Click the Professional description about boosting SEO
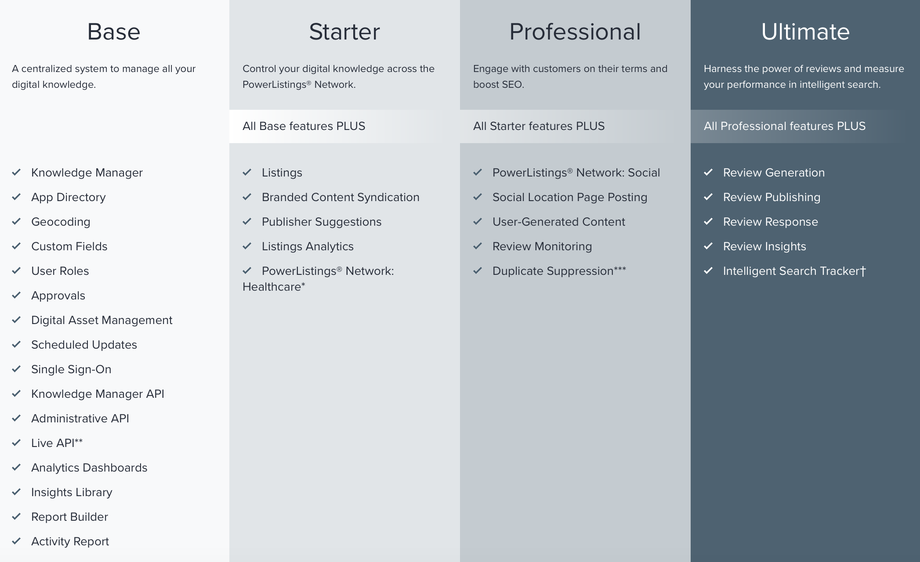The width and height of the screenshot is (920, 562). click(x=570, y=76)
